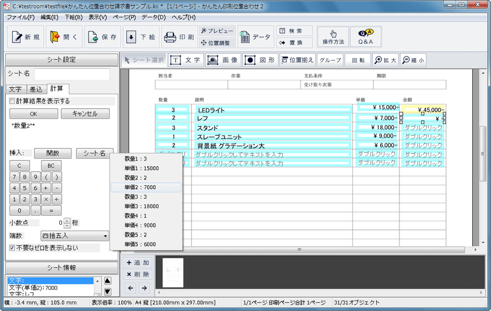Toggle 不要なゼロを表示しない checkbox
Screen dimensions: 491x311
pos(12,248)
